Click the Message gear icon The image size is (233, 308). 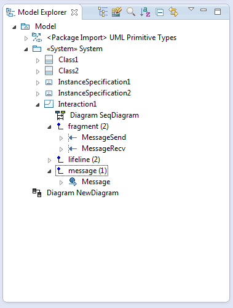coord(73,182)
